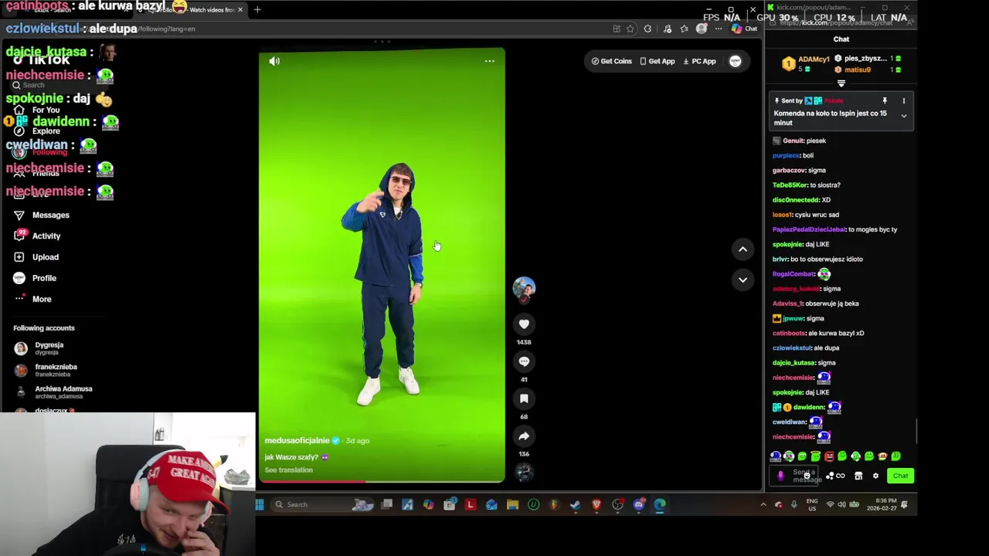Open Brave browser from the taskbar
Image resolution: width=989 pixels, height=556 pixels.
596,504
